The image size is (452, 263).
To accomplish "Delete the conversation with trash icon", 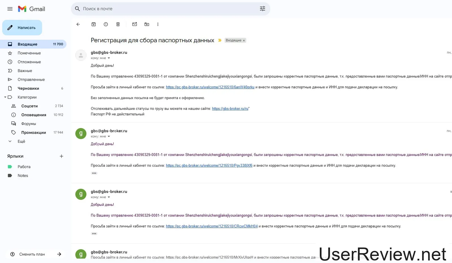I will click(x=118, y=24).
